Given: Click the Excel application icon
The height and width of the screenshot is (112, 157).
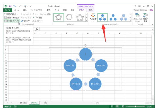Looking at the screenshot, I should [6, 6].
